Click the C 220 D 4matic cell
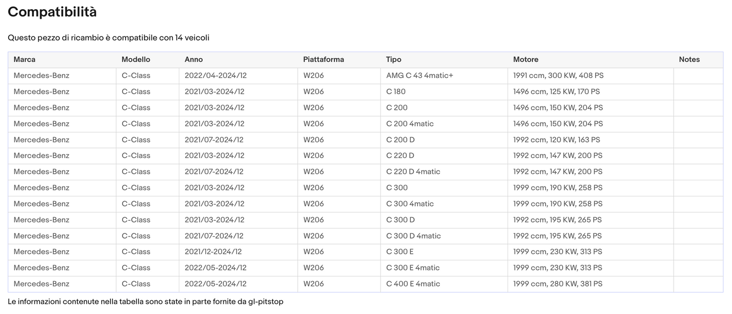 (x=413, y=172)
